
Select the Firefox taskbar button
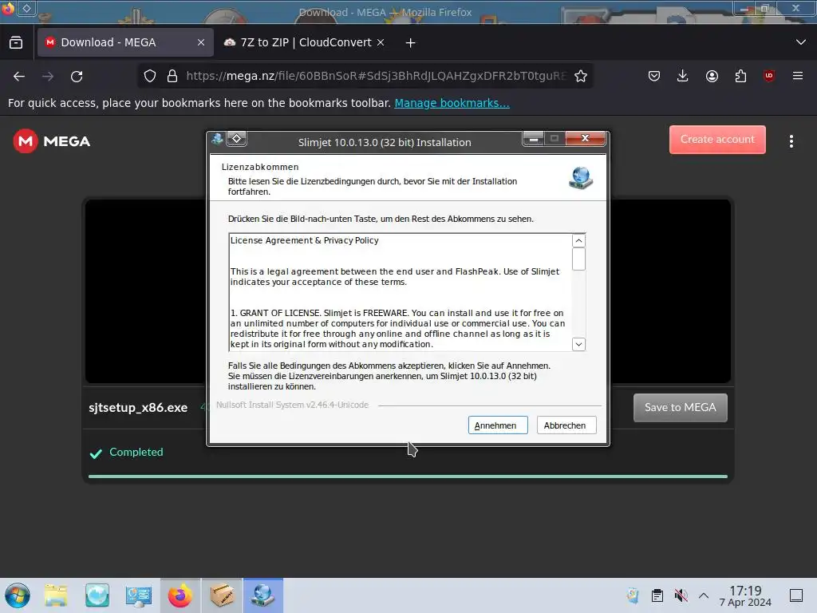click(180, 595)
